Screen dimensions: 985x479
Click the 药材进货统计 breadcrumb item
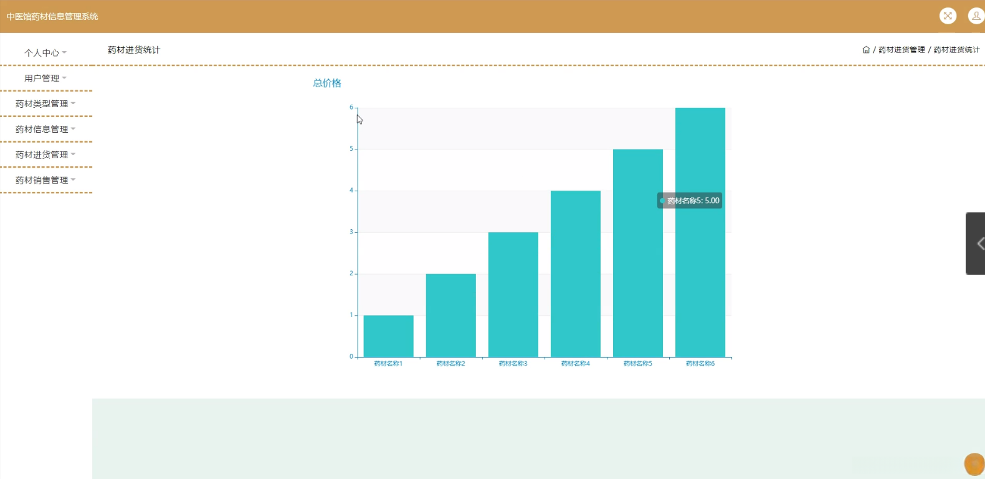click(956, 50)
